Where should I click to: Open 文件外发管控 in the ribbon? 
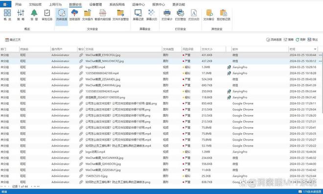pos(120,15)
